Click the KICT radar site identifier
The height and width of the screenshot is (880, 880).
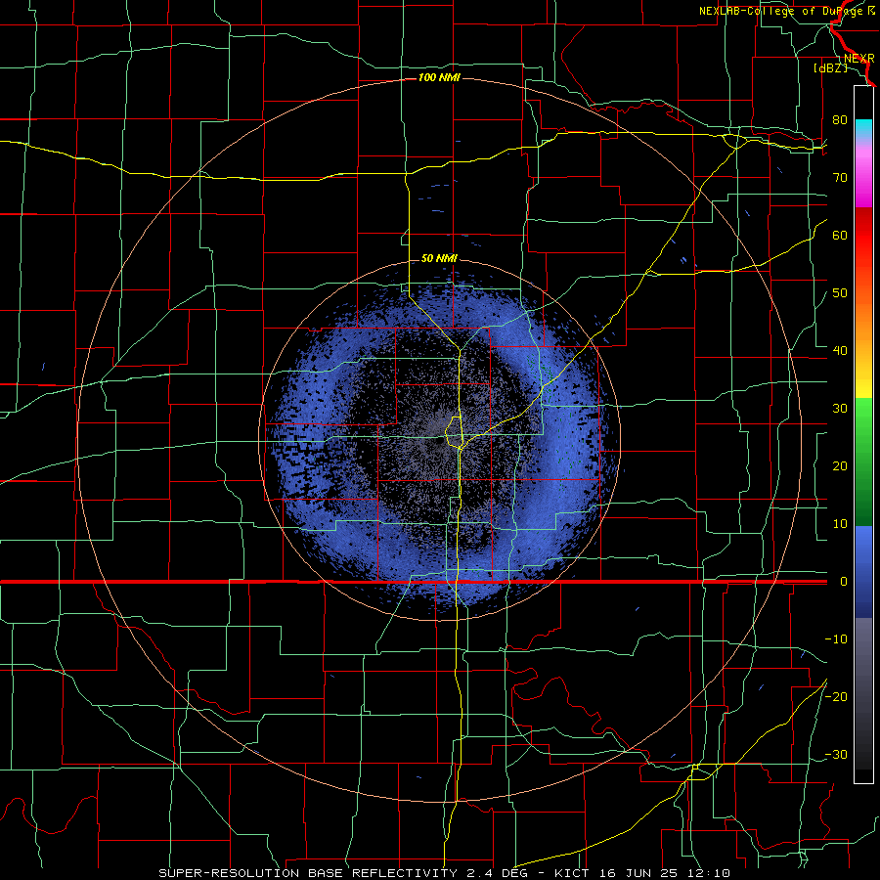point(572,873)
